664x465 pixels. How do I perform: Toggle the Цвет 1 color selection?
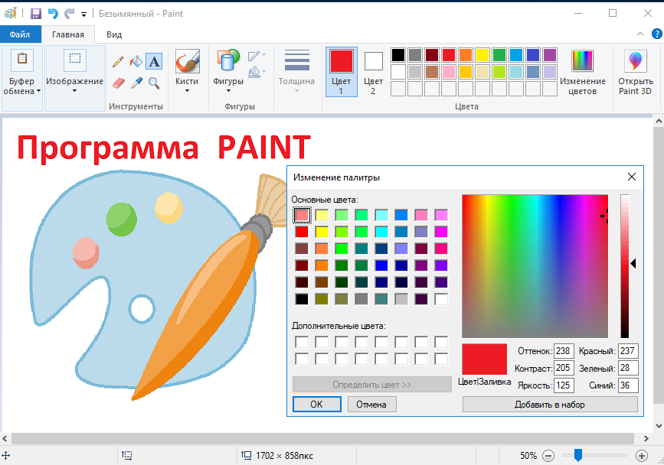342,72
